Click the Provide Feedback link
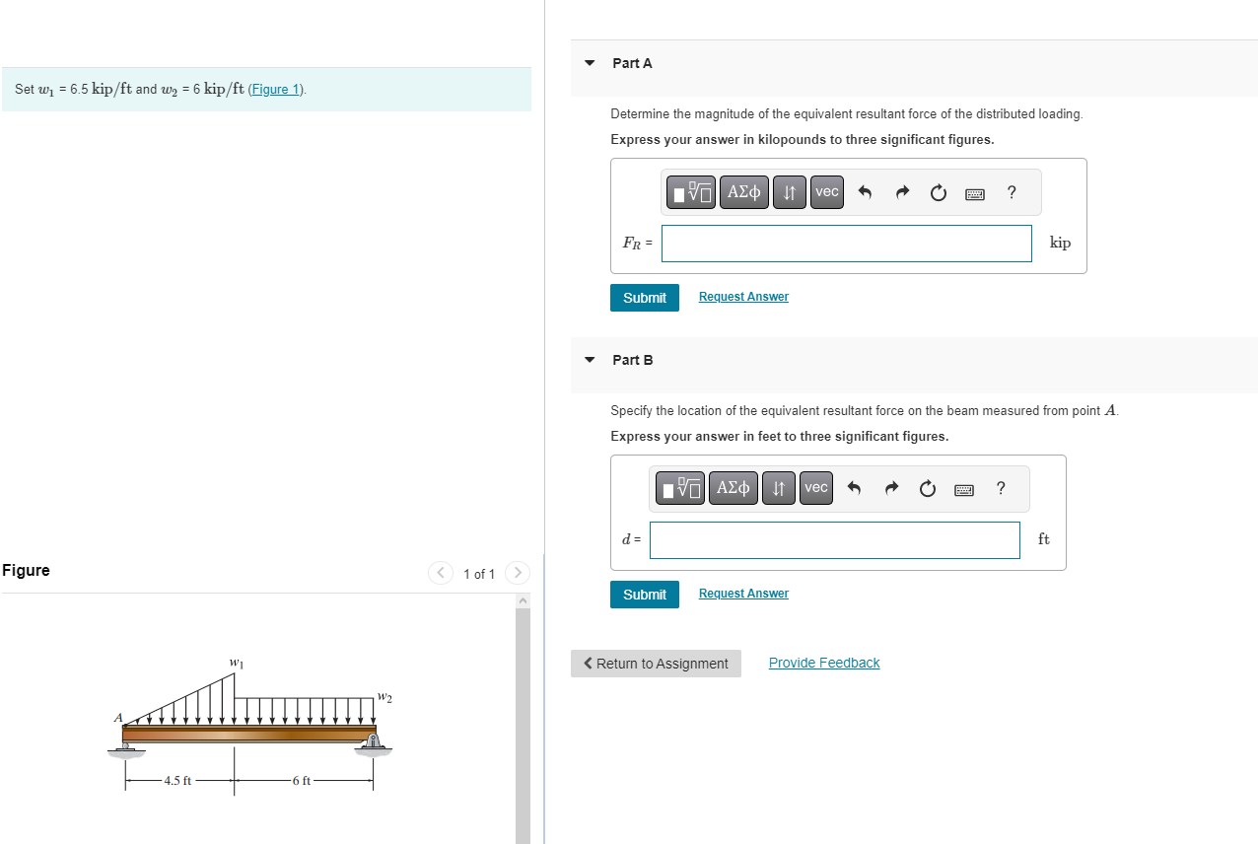This screenshot has height=844, width=1258. pos(823,662)
